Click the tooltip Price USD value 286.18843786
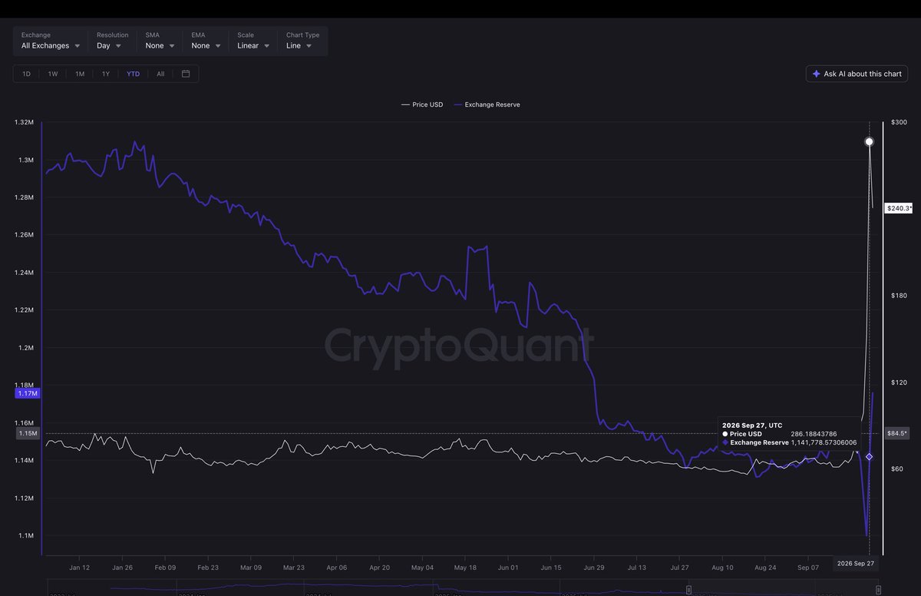Image resolution: width=921 pixels, height=596 pixels. [x=814, y=434]
